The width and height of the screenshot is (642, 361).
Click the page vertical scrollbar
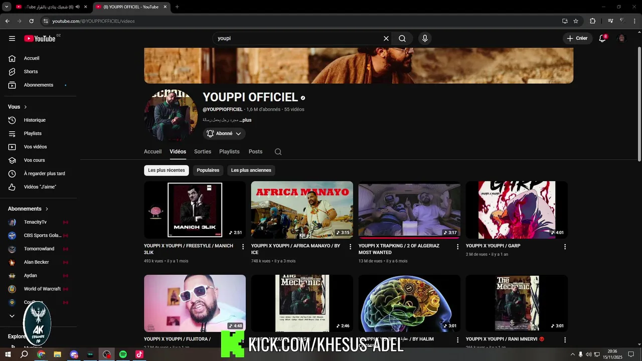(x=639, y=104)
